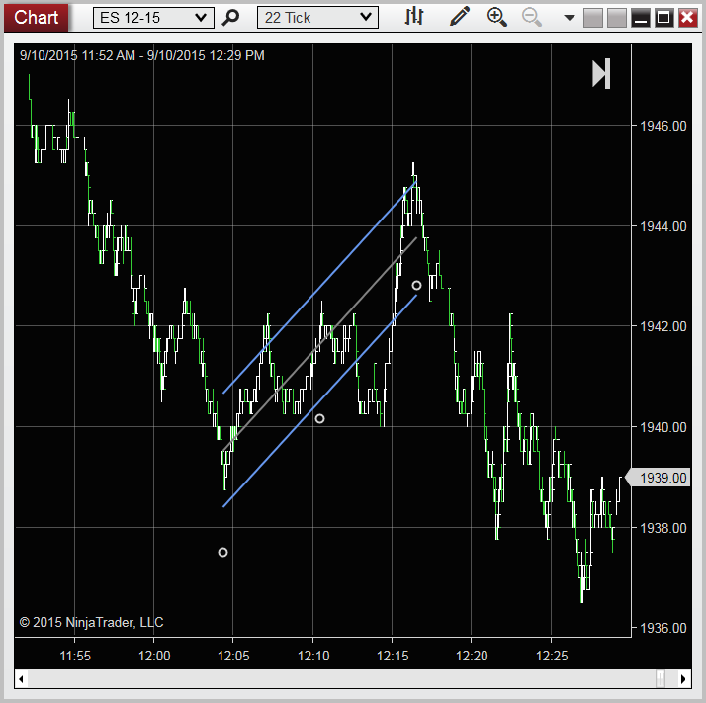Click the channel anchor circle near 1942.80
This screenshot has height=703, width=706.
416,285
